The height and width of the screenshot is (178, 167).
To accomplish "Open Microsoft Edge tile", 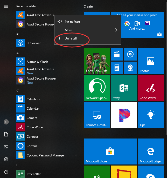I will pyautogui.click(x=151, y=151).
